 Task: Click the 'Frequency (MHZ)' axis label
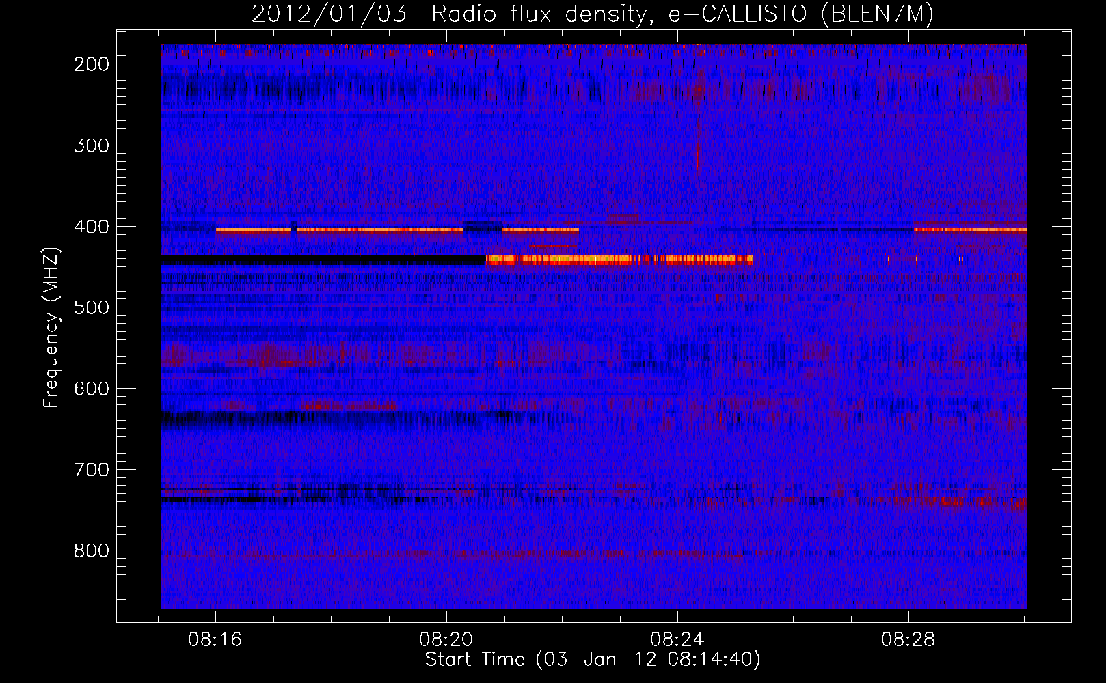pos(51,327)
